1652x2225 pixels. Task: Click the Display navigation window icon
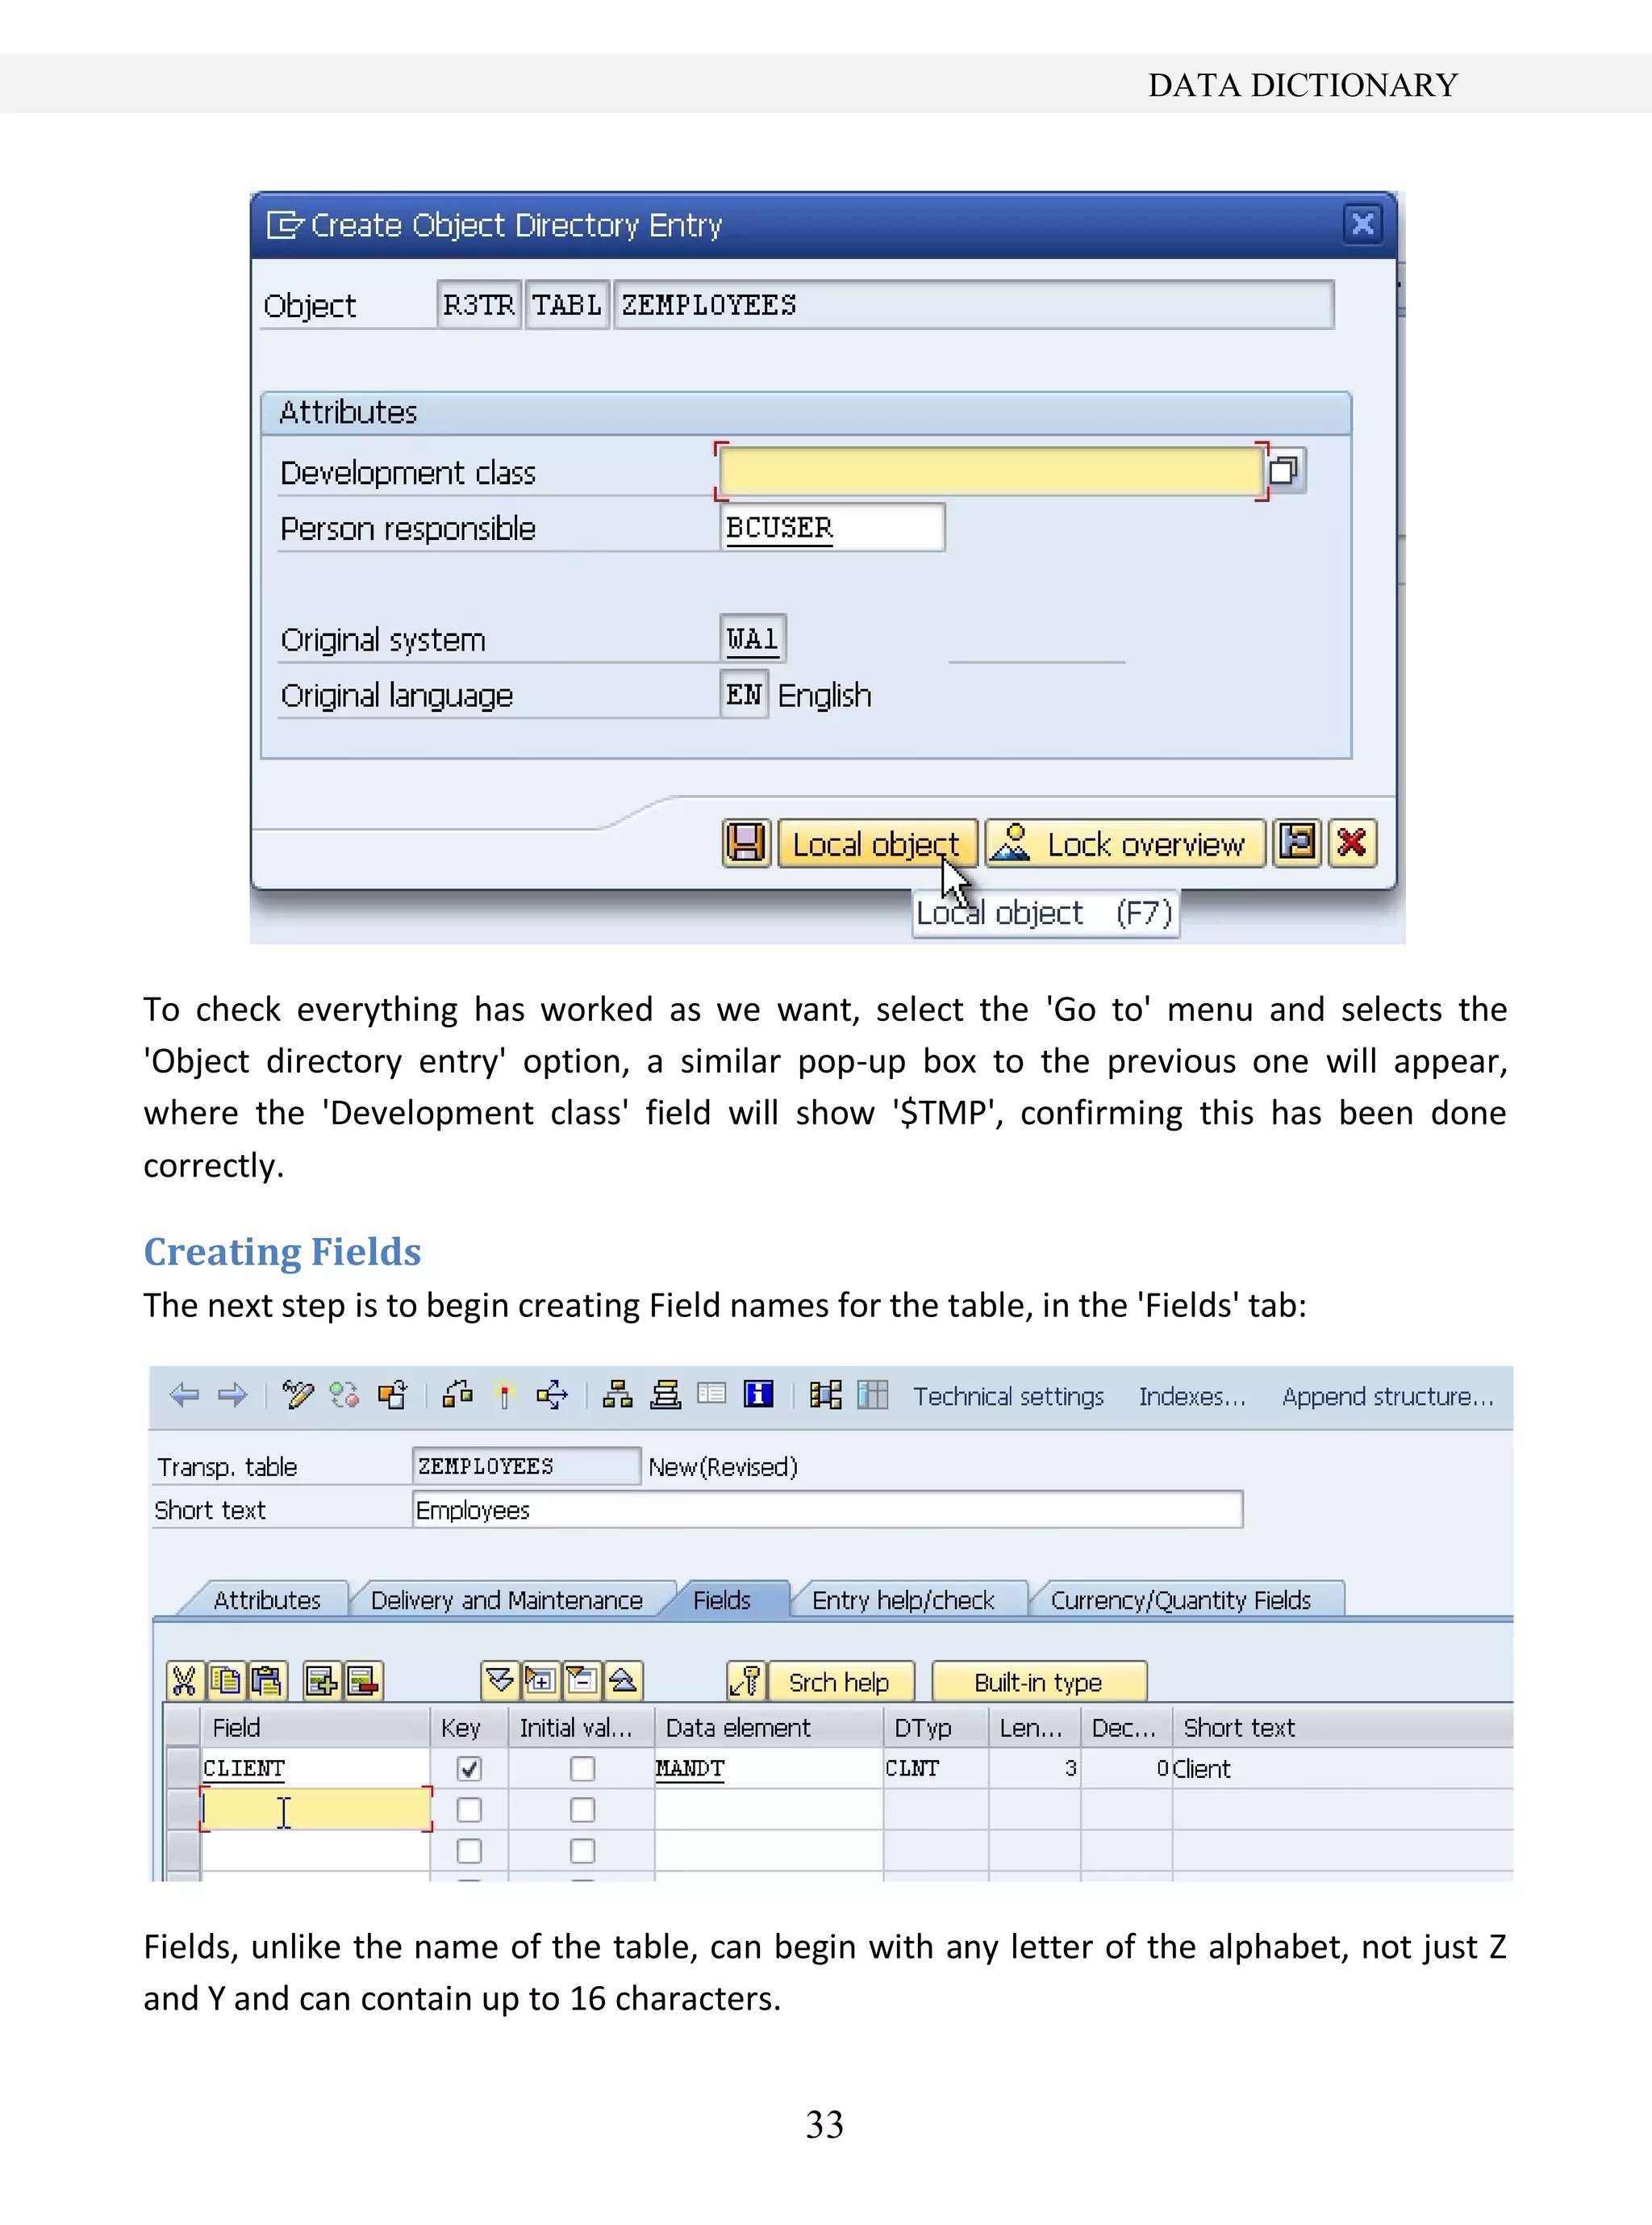(x=666, y=1395)
